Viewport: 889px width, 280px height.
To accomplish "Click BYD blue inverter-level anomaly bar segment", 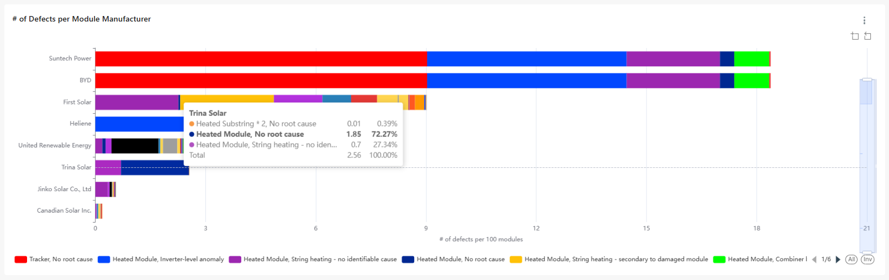I will point(526,81).
